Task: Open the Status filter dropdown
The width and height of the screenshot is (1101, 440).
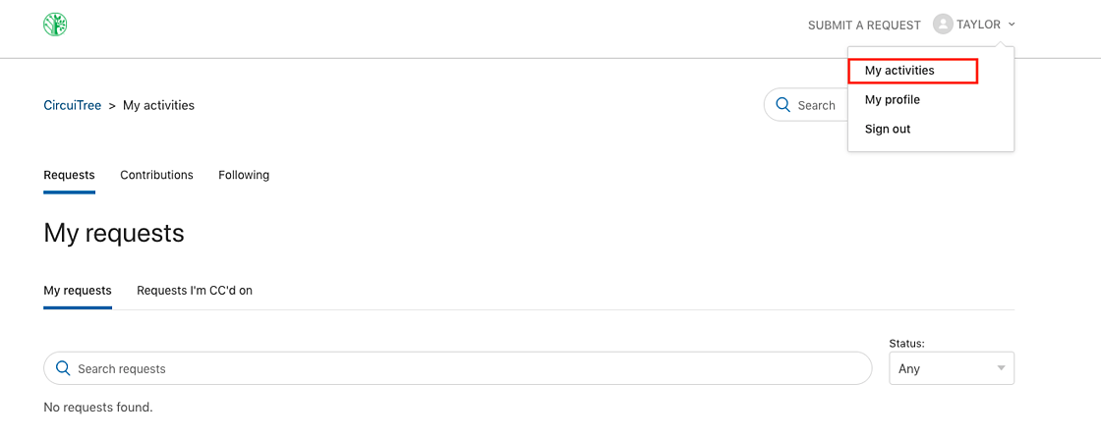Action: click(x=950, y=368)
